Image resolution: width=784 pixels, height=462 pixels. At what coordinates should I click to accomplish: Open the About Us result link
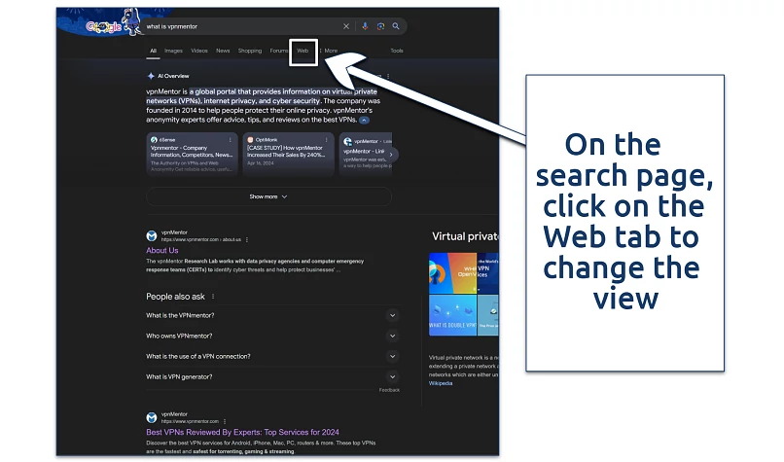click(x=162, y=251)
